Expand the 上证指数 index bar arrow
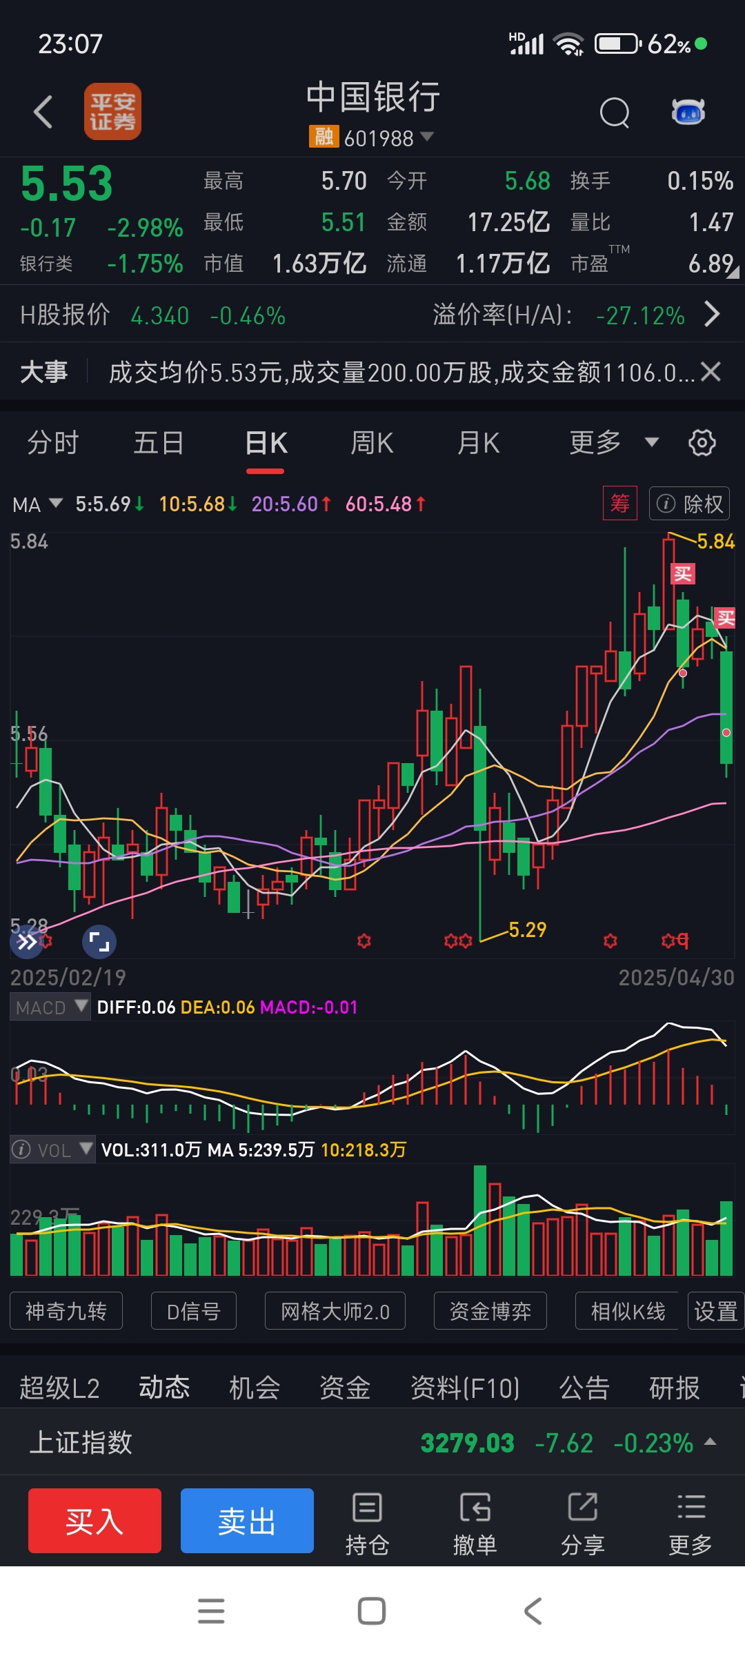This screenshot has width=745, height=1656. [710, 1441]
